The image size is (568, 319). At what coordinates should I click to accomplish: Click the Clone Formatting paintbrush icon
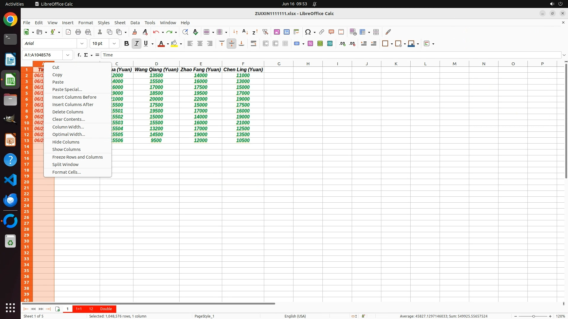135,32
